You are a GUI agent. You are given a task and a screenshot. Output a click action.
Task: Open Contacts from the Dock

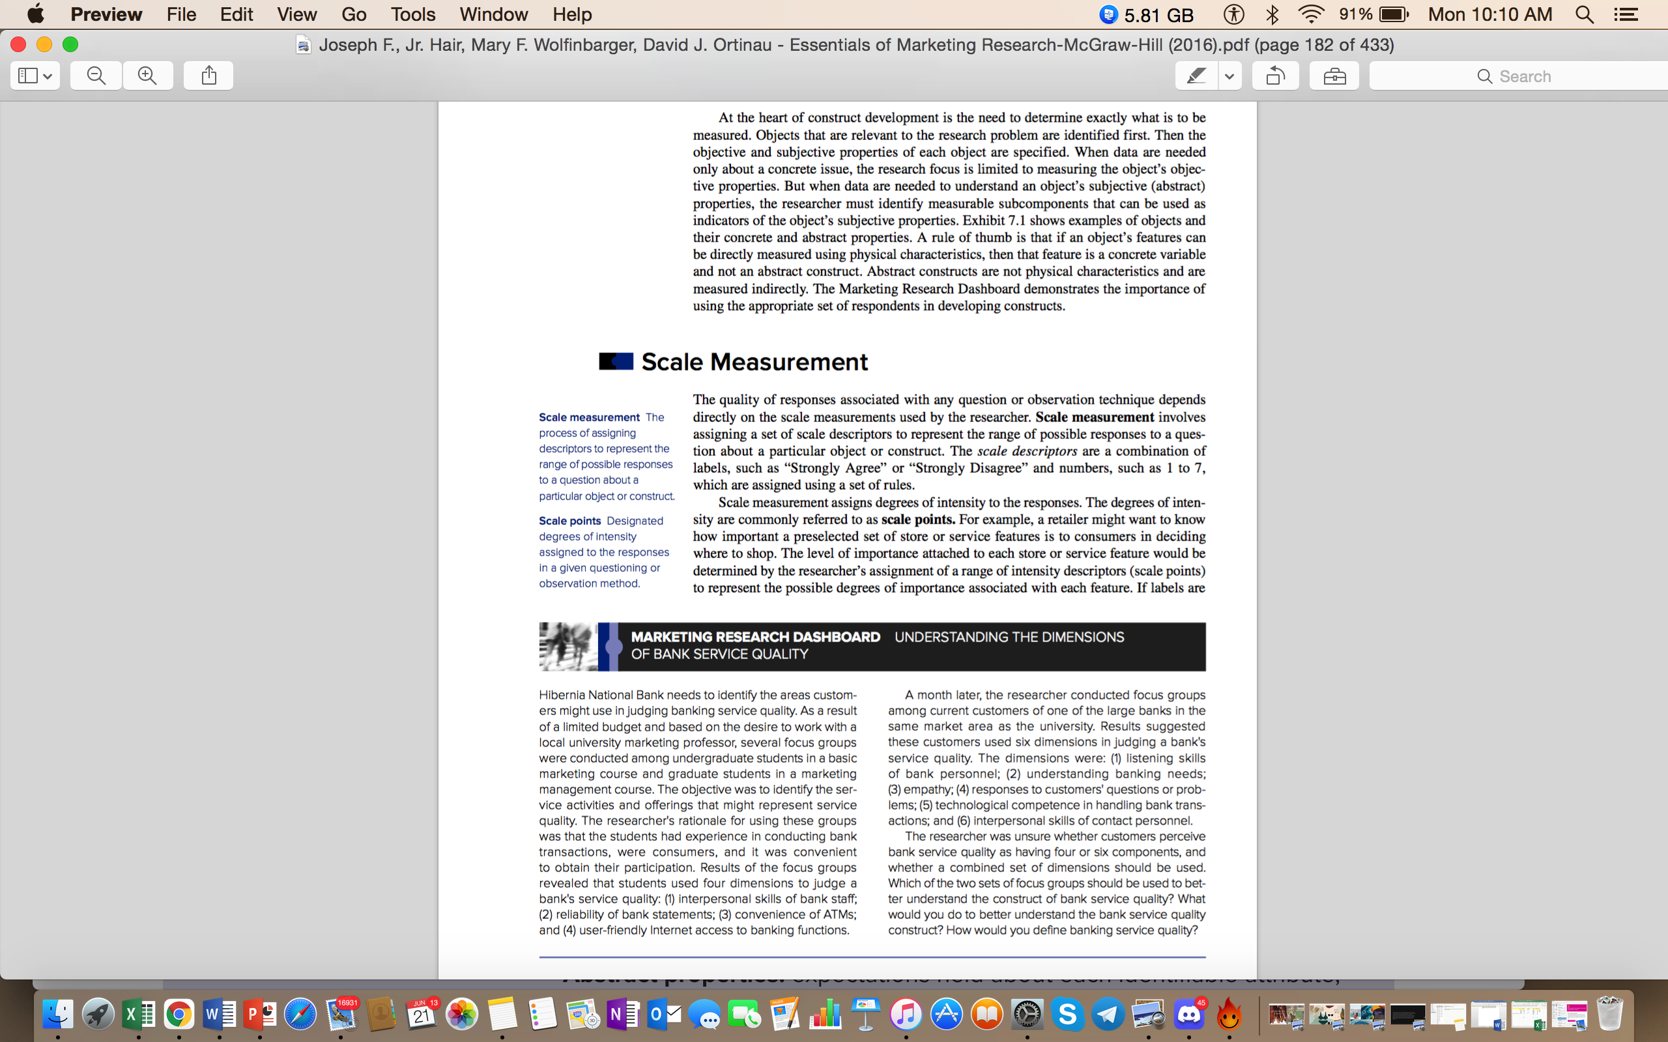[381, 1014]
